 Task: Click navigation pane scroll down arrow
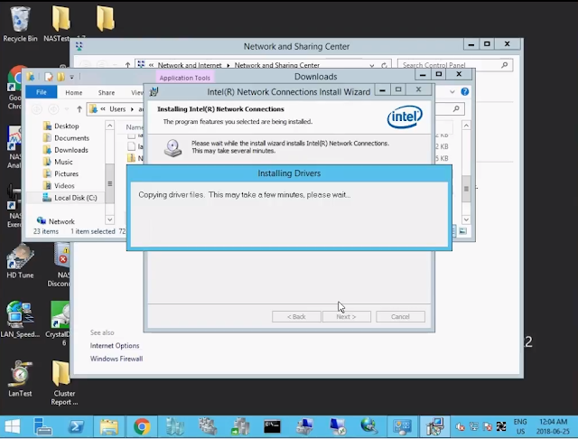(110, 219)
